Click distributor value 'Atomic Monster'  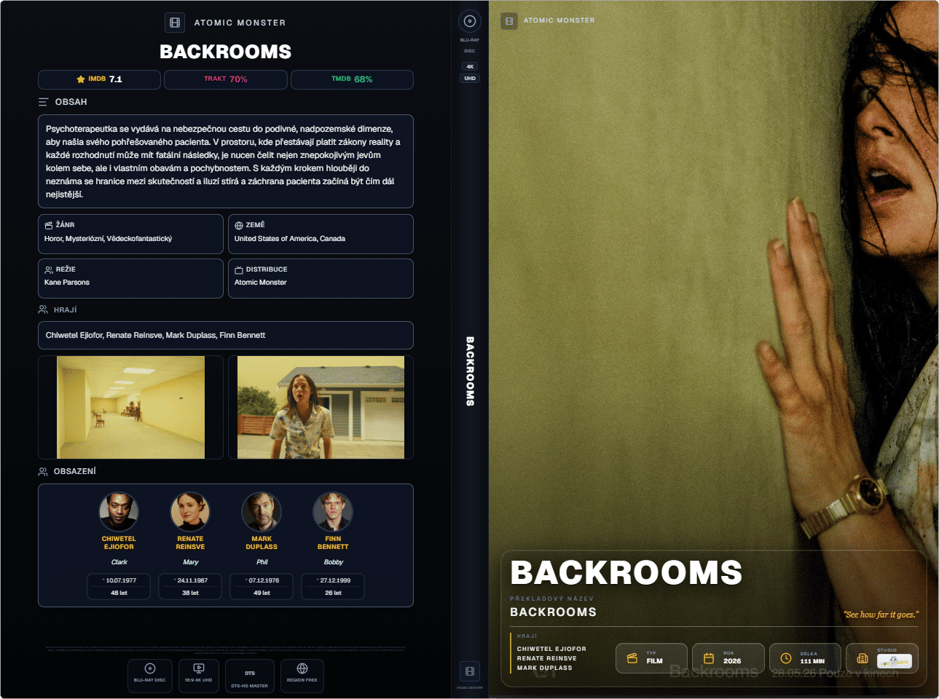pos(261,283)
